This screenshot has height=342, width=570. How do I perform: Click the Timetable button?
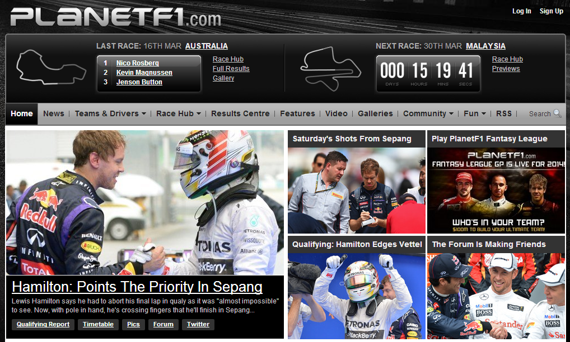pos(98,324)
